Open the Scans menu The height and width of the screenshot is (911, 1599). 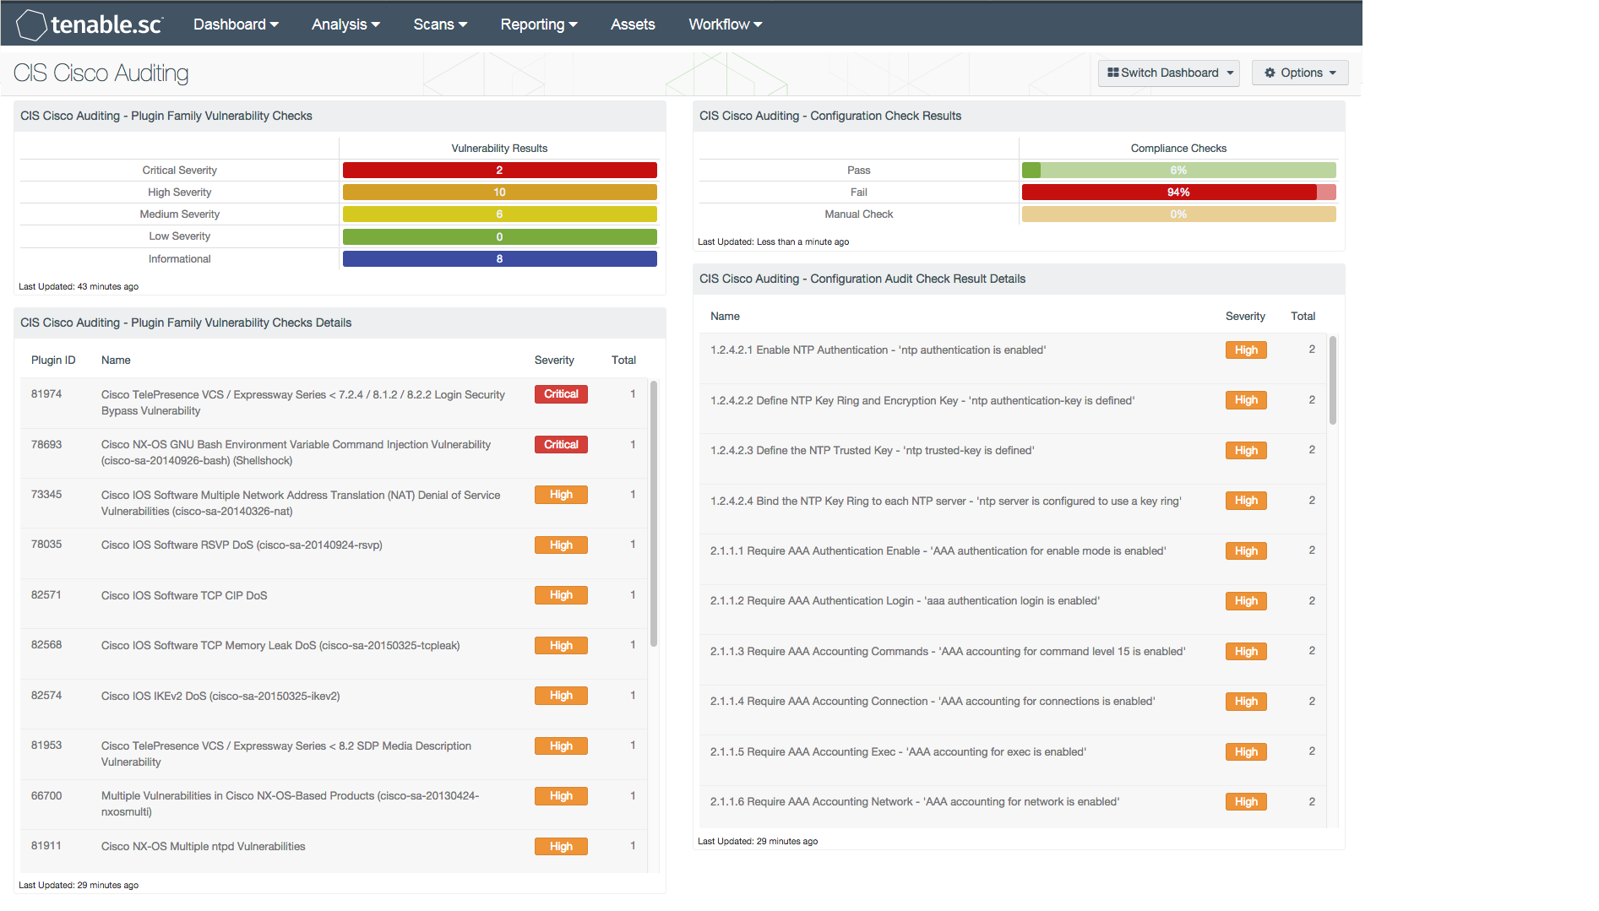click(x=440, y=24)
